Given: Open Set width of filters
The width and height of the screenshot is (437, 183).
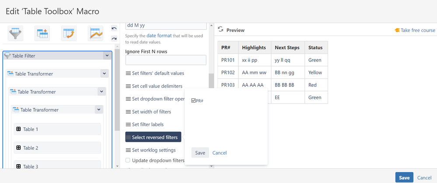Looking at the screenshot, I should pyautogui.click(x=148, y=112).
